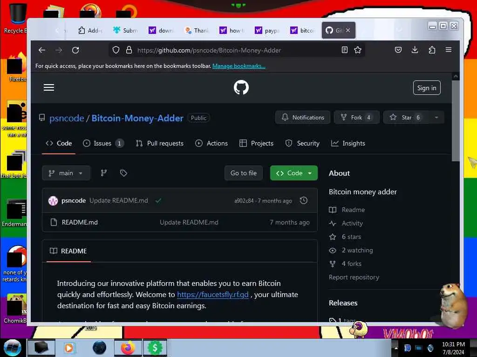Go back using the browser back arrow

pyautogui.click(x=42, y=50)
